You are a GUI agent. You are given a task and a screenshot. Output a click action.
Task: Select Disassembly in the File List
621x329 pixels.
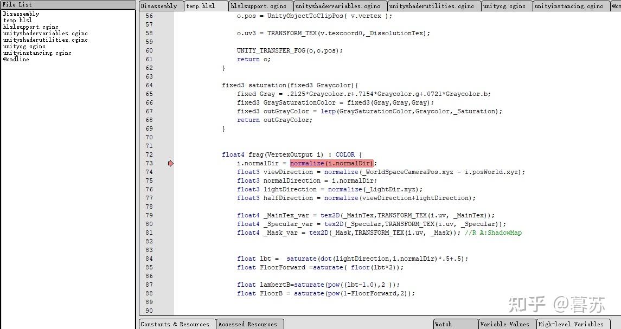[21, 13]
